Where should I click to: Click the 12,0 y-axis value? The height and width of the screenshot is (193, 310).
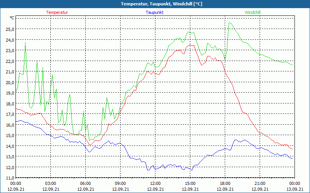(10, 167)
